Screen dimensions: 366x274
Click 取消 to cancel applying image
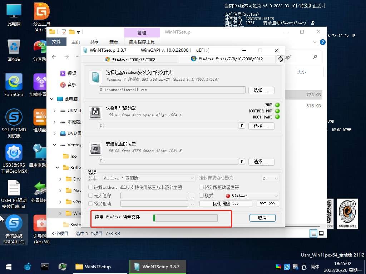click(x=262, y=218)
